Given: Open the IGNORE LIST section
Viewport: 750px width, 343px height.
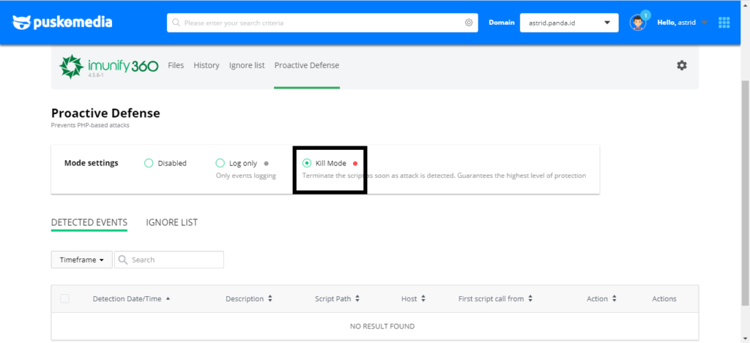Looking at the screenshot, I should tap(171, 222).
